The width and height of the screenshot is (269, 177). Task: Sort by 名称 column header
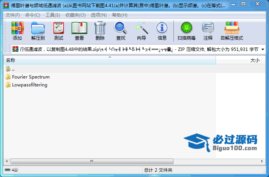110,60
